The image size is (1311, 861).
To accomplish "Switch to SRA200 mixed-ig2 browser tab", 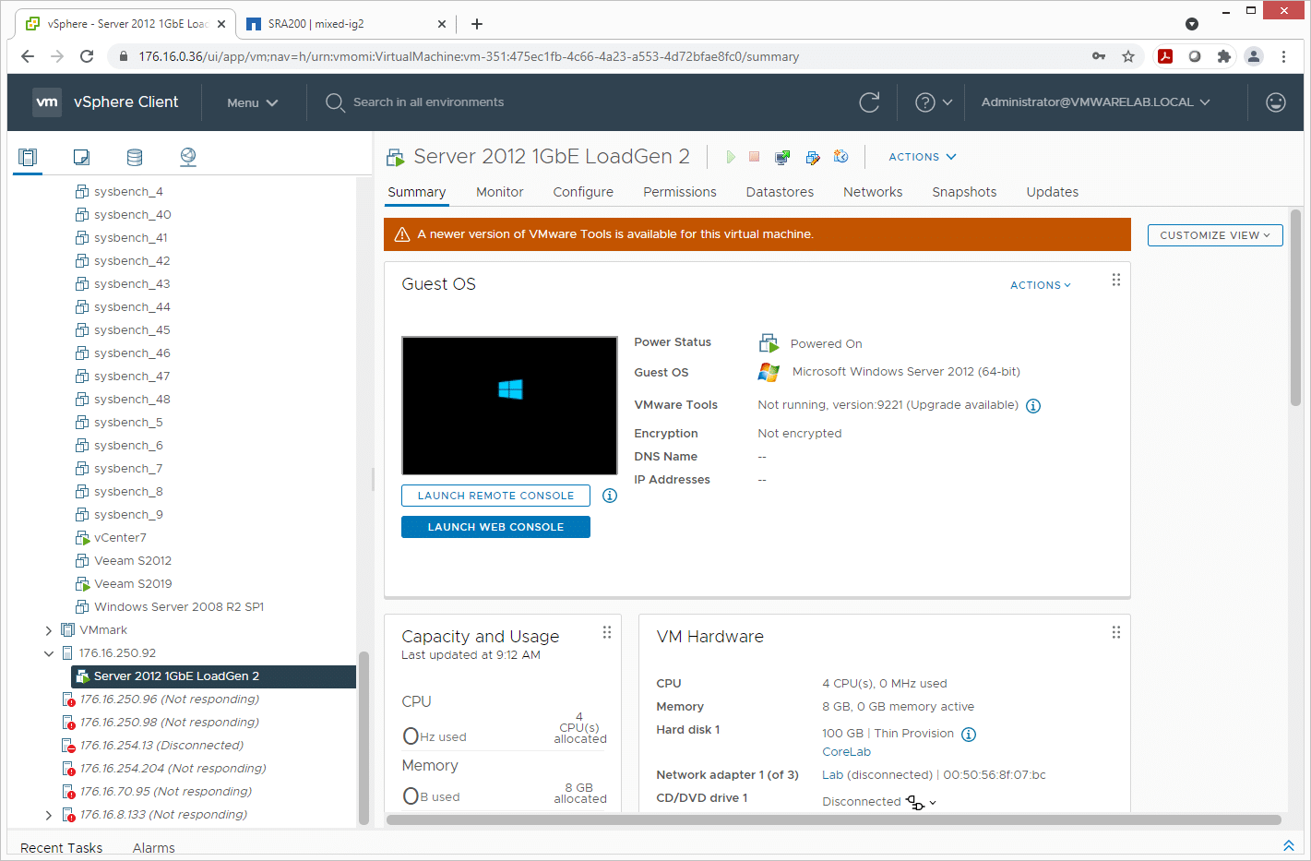I will [346, 24].
